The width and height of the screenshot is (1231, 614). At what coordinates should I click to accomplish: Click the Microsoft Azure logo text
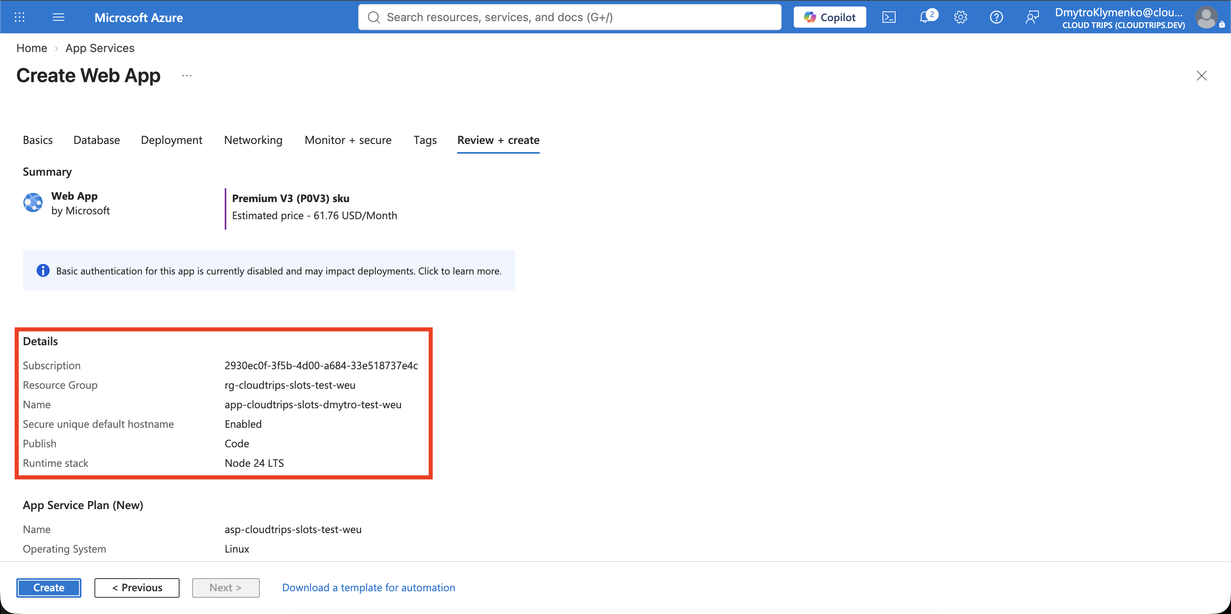tap(138, 17)
